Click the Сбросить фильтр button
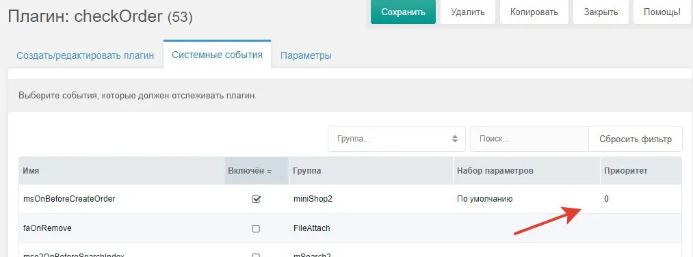This screenshot has height=257, width=693. 635,139
